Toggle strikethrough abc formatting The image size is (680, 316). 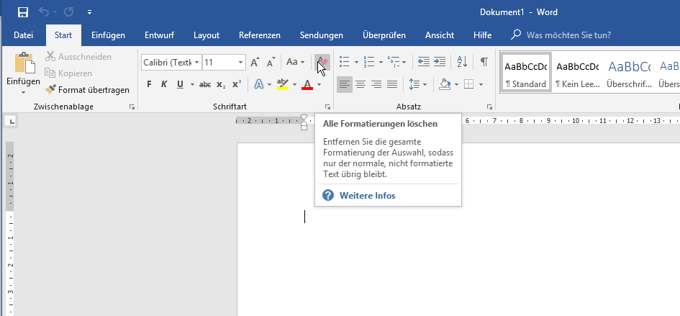point(205,84)
